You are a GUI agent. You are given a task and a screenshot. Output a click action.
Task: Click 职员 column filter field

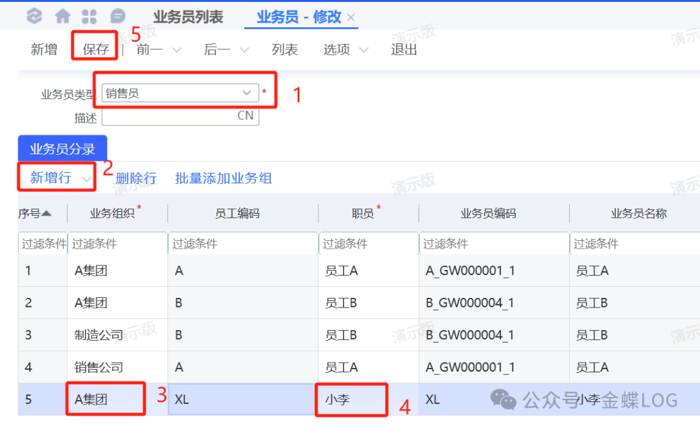(368, 244)
